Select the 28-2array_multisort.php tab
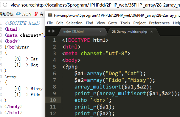This screenshot has width=180, height=117. pyautogui.click(x=130, y=32)
